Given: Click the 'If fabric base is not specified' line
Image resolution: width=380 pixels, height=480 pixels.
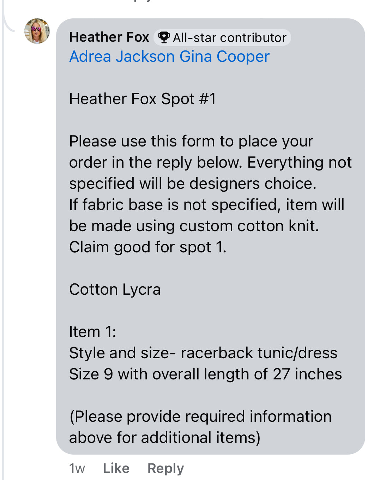Looking at the screenshot, I should [x=206, y=205].
